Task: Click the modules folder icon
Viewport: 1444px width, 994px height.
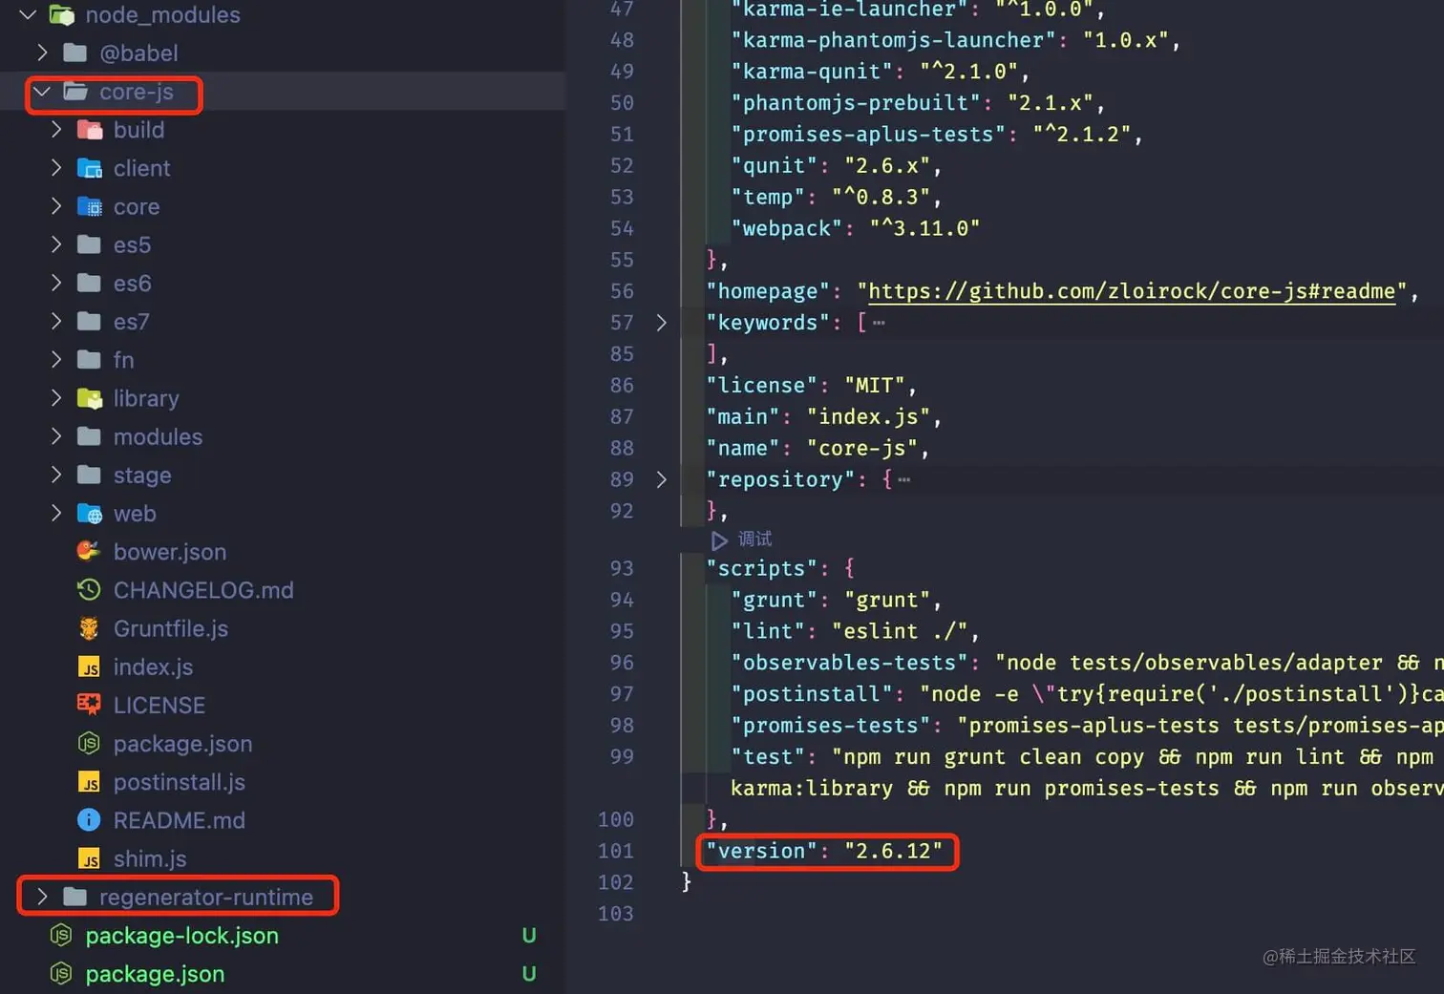Action: (89, 436)
